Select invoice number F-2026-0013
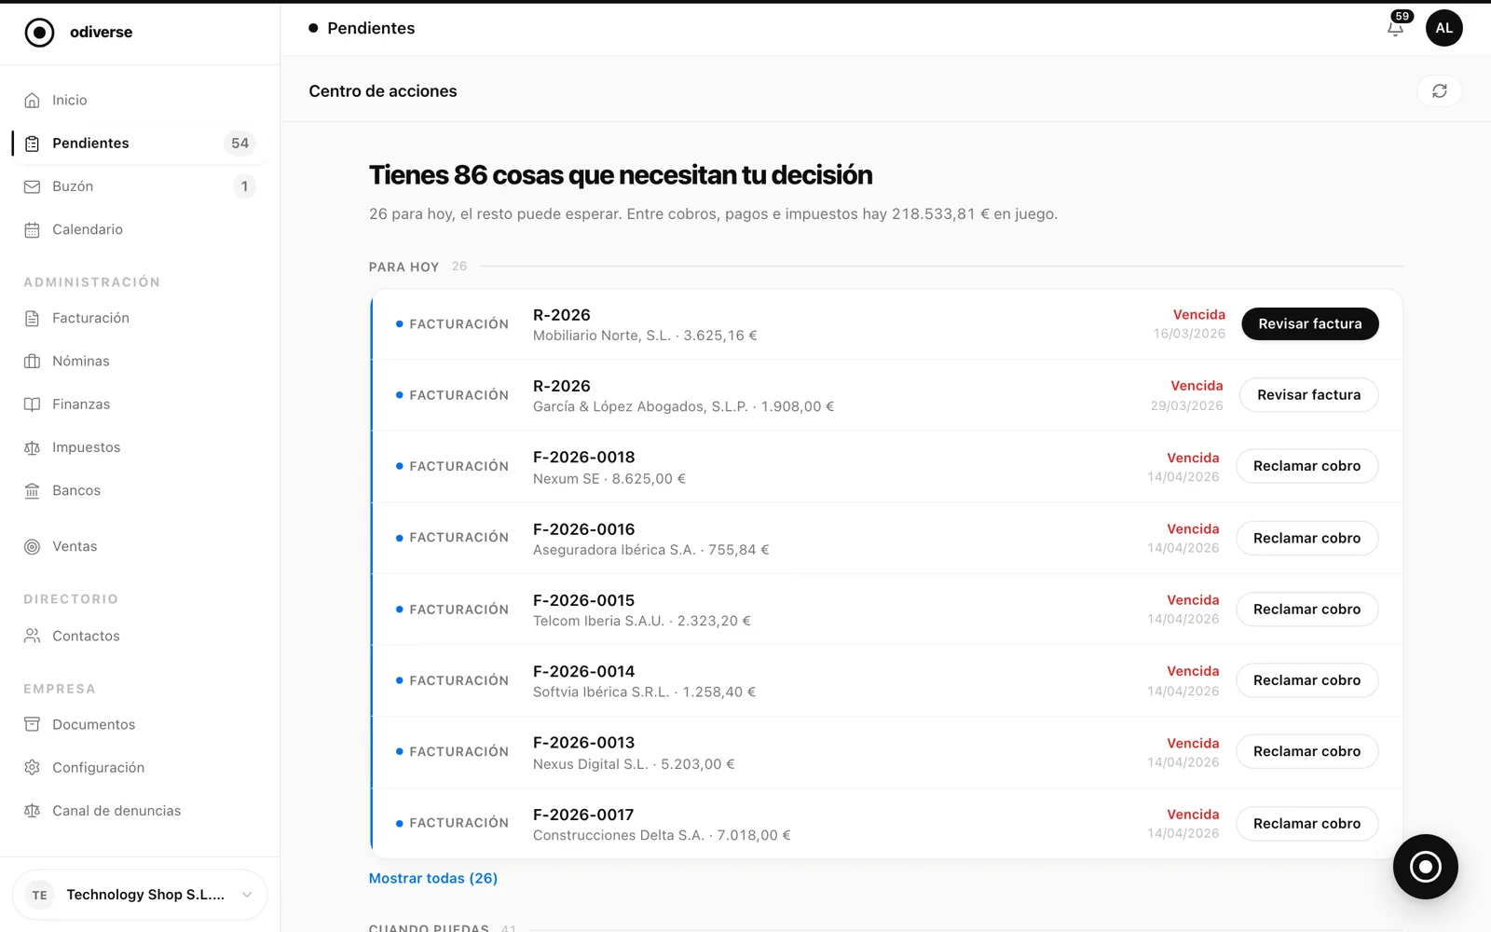 coord(583,743)
